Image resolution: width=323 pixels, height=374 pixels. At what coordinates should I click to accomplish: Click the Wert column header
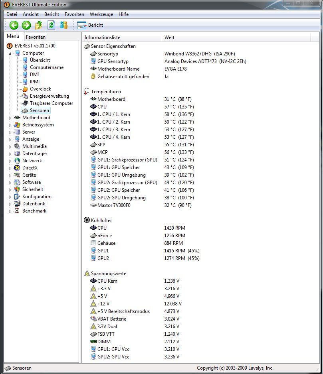pyautogui.click(x=236, y=37)
